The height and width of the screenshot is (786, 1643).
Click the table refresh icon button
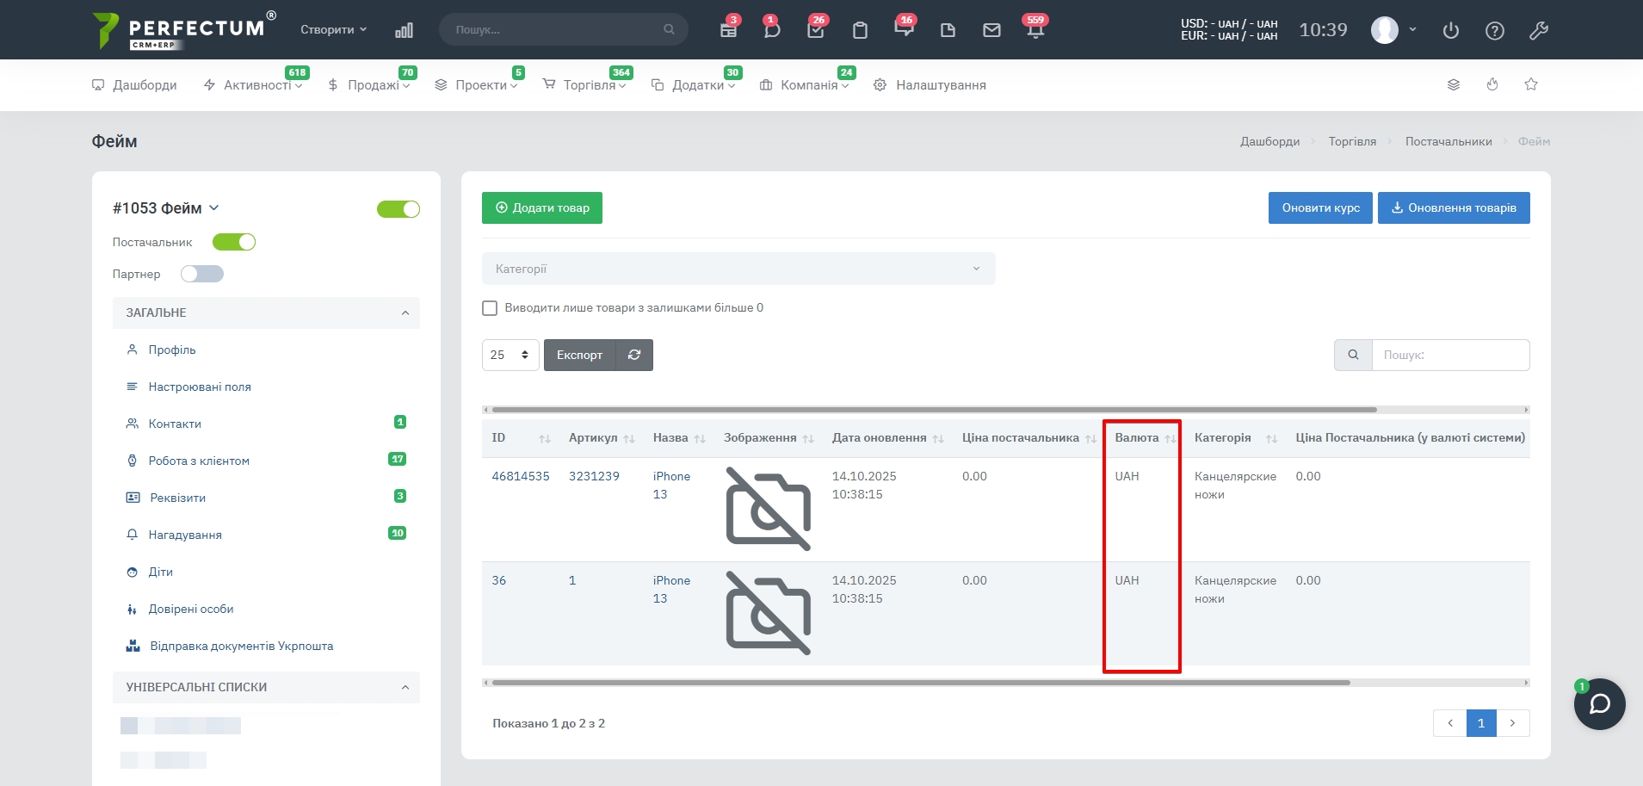(634, 355)
